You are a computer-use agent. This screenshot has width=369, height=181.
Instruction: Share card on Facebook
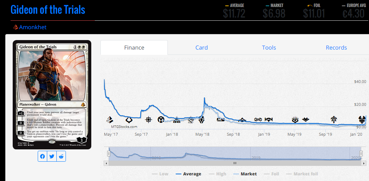42,156
